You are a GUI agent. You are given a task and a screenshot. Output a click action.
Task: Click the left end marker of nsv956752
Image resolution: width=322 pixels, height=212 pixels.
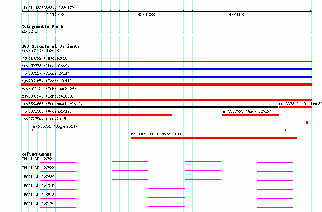click(33, 130)
